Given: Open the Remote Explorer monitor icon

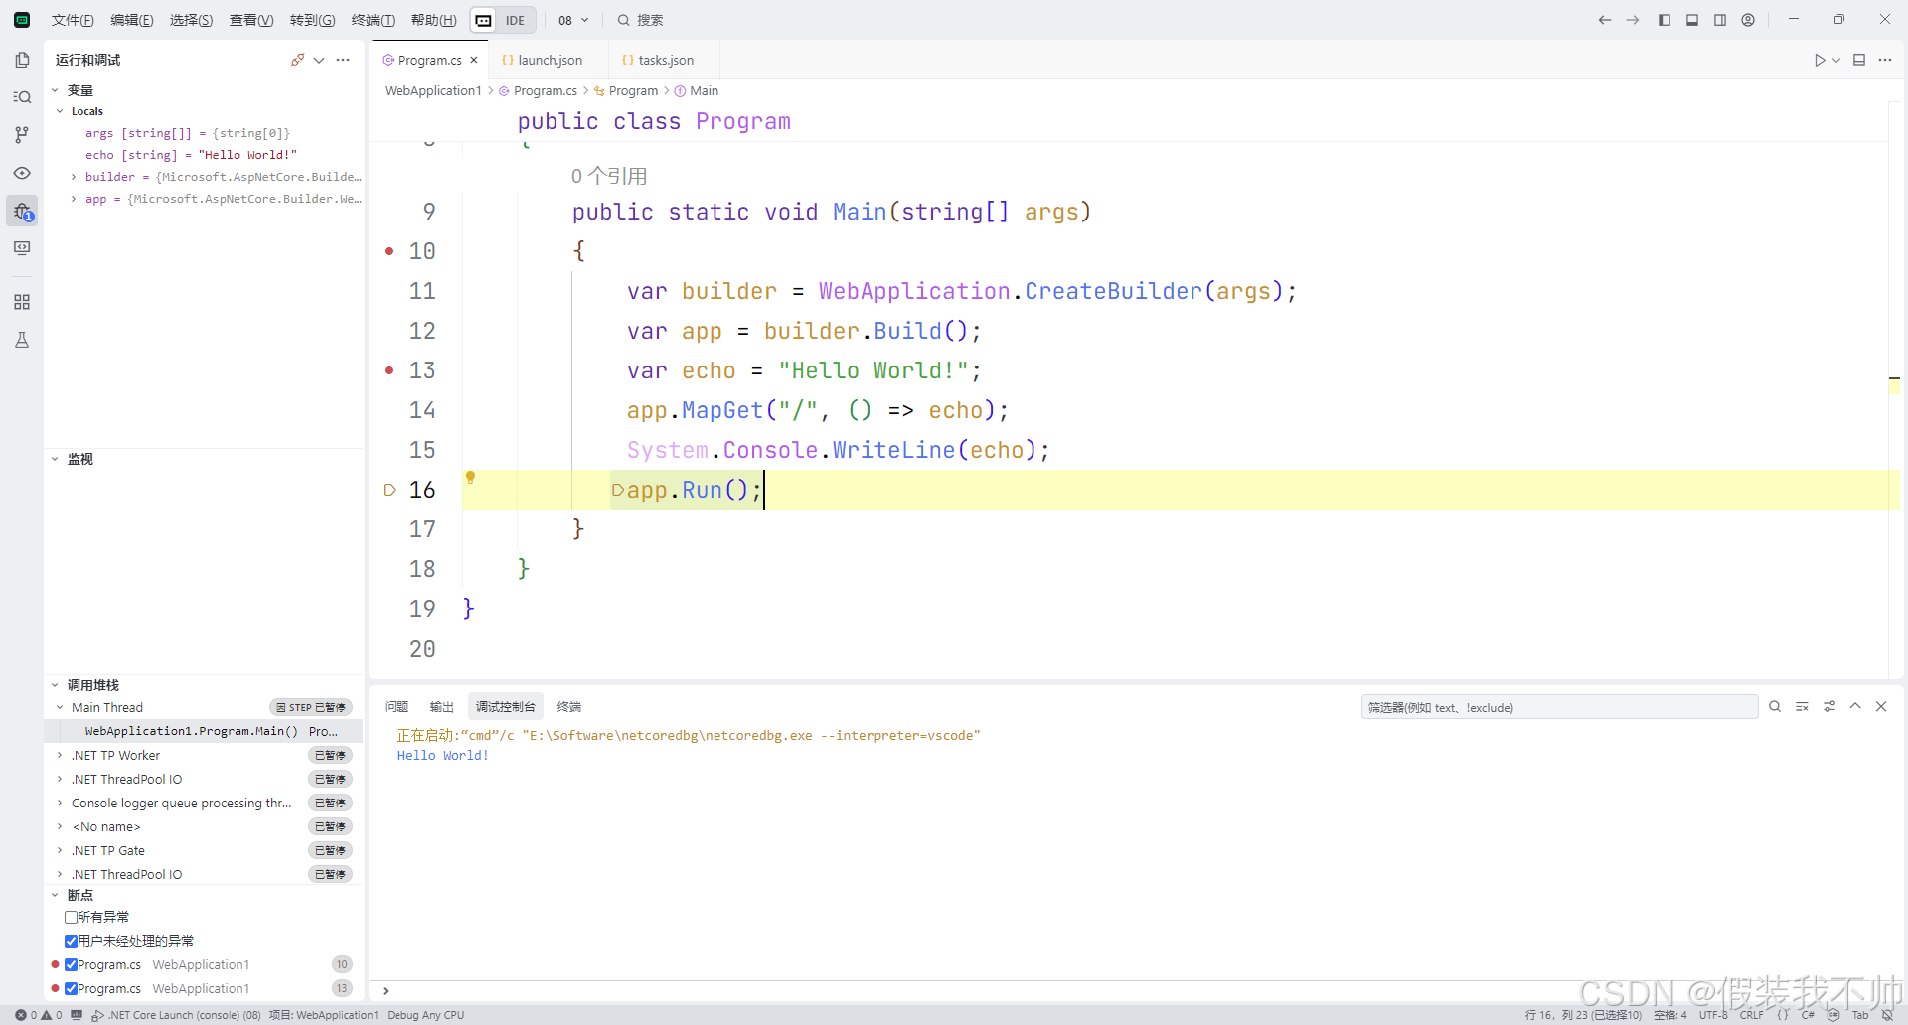Looking at the screenshot, I should pos(22,248).
